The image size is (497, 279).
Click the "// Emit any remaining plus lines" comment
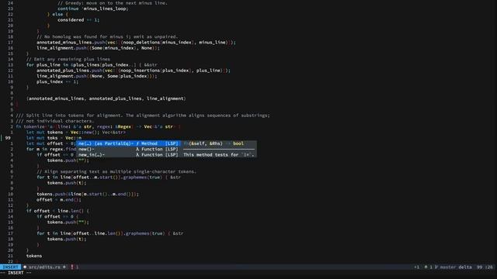coord(68,60)
